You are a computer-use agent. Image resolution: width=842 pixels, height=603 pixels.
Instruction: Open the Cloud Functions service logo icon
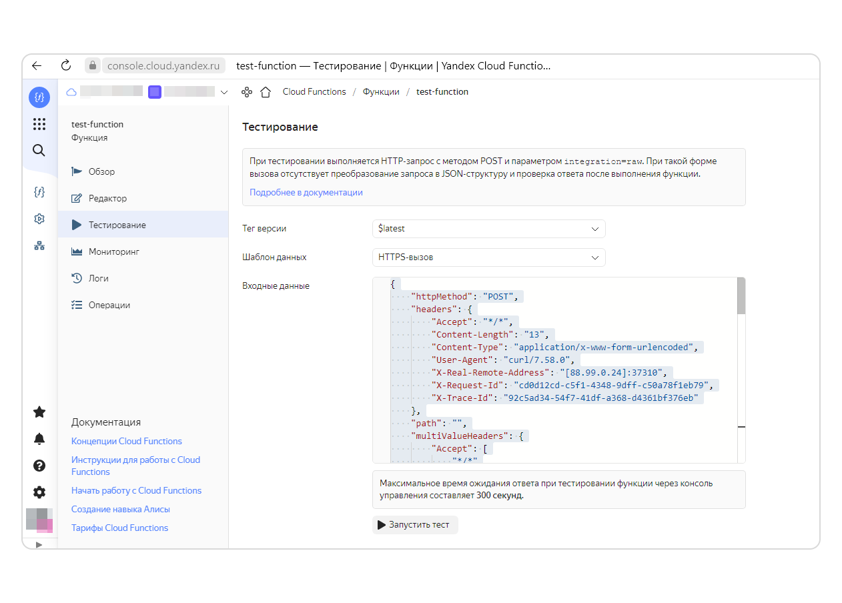pos(39,97)
